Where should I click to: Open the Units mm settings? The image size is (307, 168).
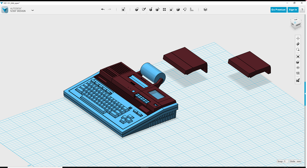[295, 161]
